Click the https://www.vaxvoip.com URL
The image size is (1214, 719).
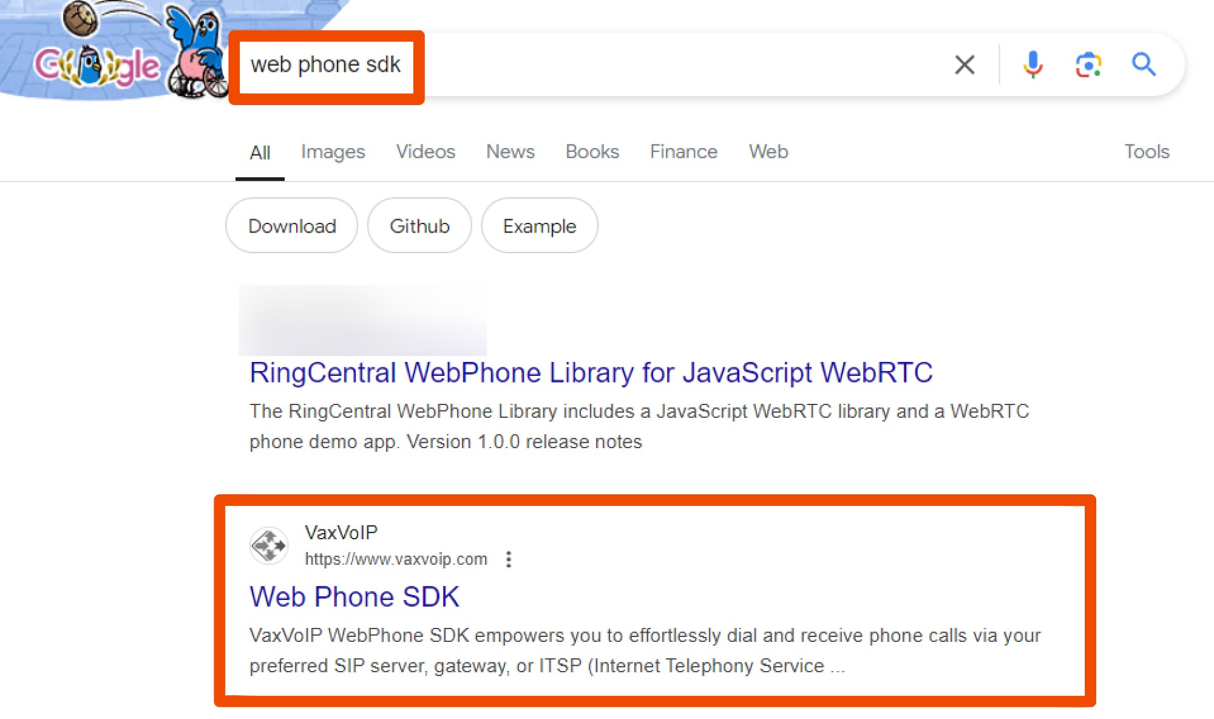pos(396,559)
